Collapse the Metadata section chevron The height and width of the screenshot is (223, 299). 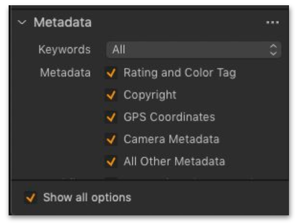[x=22, y=23]
